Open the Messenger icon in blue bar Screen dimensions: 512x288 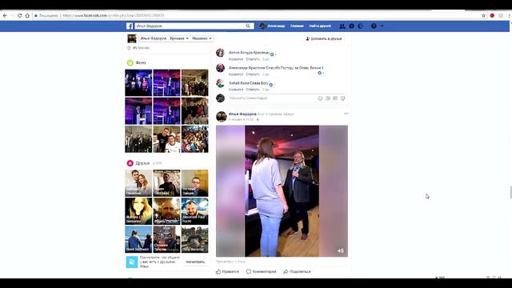[351, 26]
